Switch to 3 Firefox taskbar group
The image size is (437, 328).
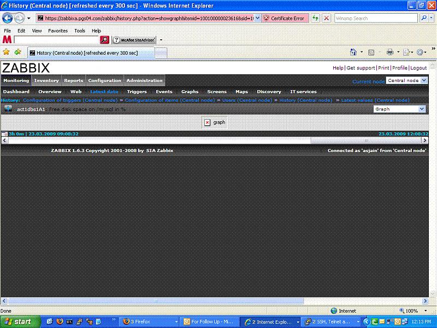(x=149, y=321)
